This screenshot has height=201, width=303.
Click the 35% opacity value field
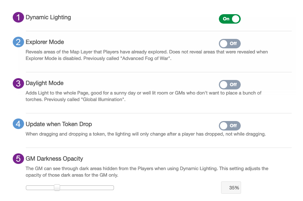tap(231, 188)
